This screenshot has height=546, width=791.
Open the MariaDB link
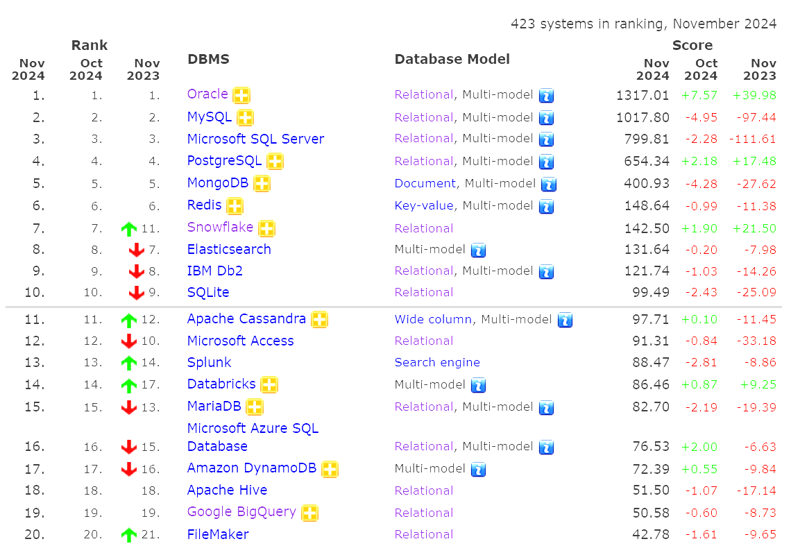[214, 407]
